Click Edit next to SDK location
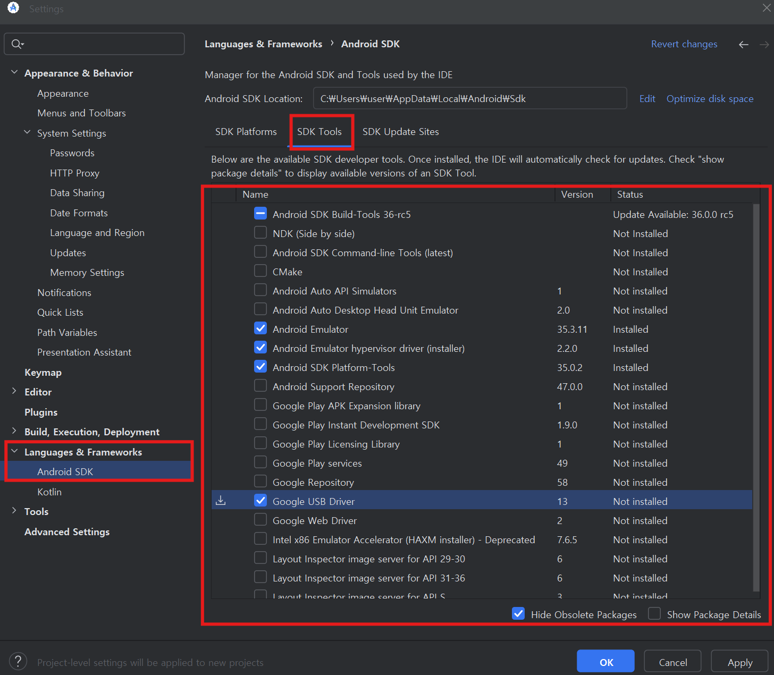This screenshot has width=774, height=675. 647,99
